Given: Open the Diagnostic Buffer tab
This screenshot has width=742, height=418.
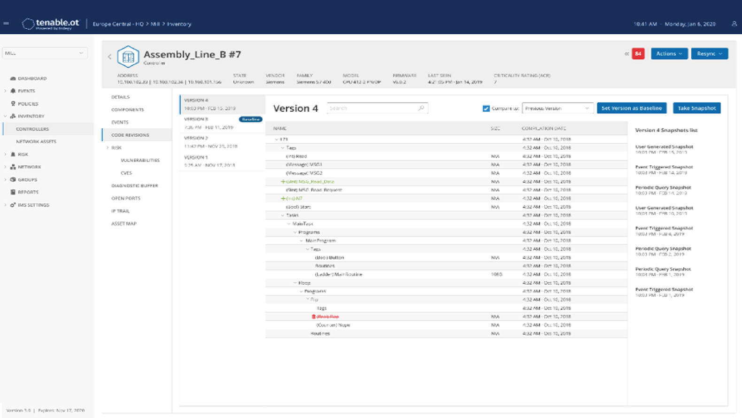Looking at the screenshot, I should click(134, 186).
